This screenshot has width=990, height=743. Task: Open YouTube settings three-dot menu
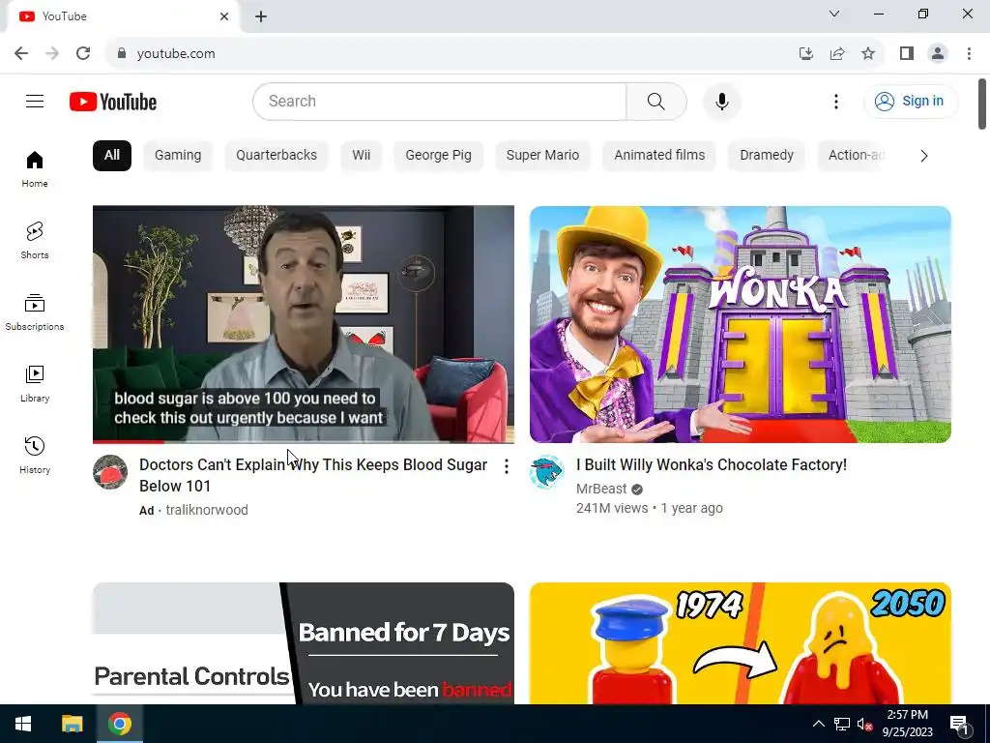[x=836, y=101]
